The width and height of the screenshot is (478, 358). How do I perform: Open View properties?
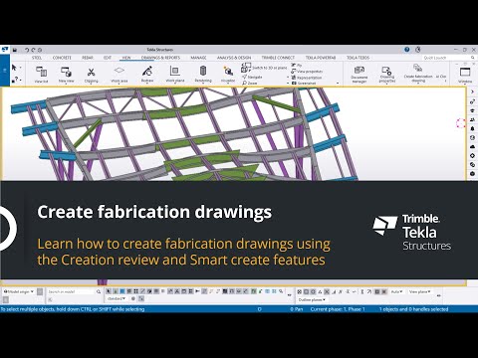click(307, 72)
